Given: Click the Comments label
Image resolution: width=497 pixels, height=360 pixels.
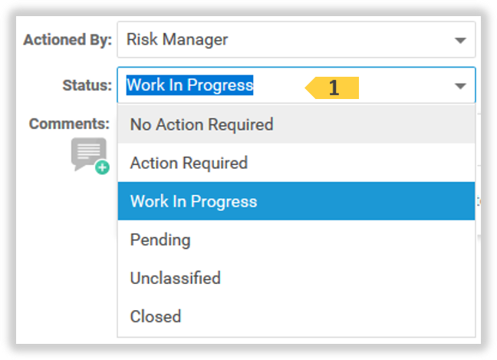Looking at the screenshot, I should pos(70,124).
